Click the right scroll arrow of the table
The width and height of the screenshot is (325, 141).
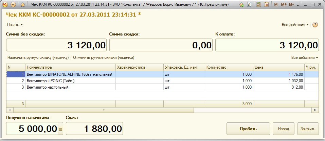click(x=315, y=110)
